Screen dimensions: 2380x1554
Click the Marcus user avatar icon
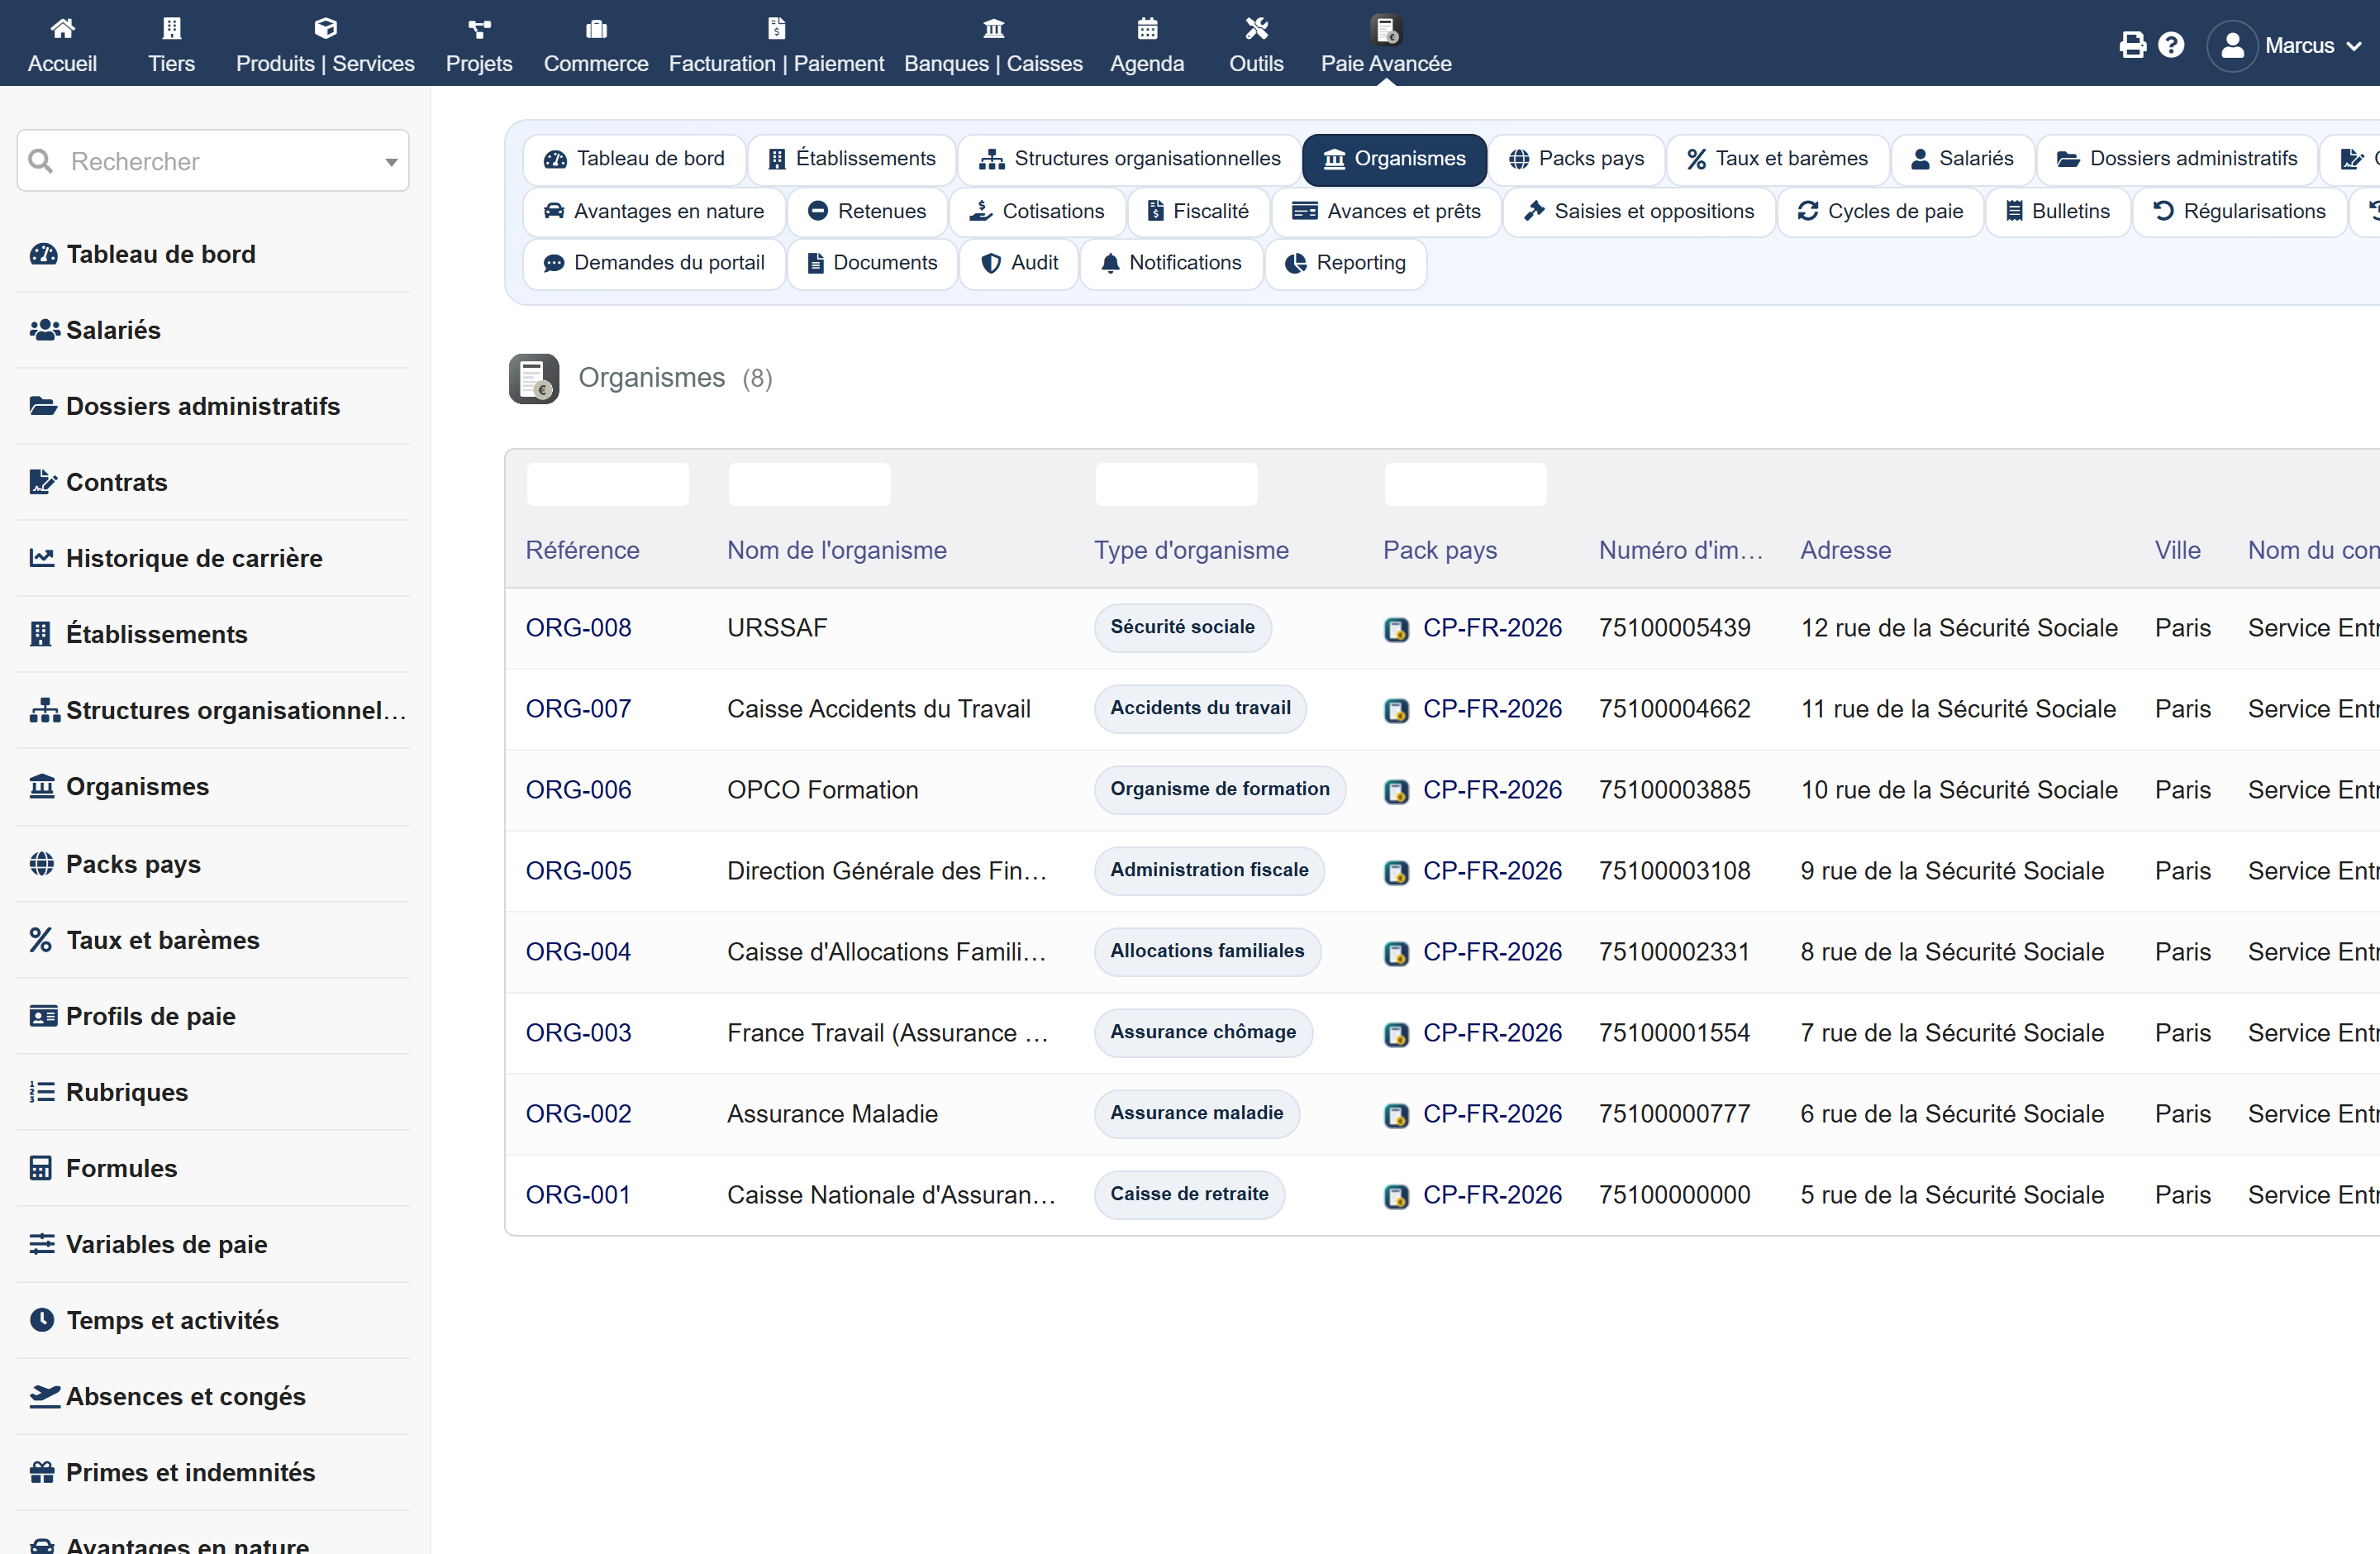click(x=2232, y=46)
